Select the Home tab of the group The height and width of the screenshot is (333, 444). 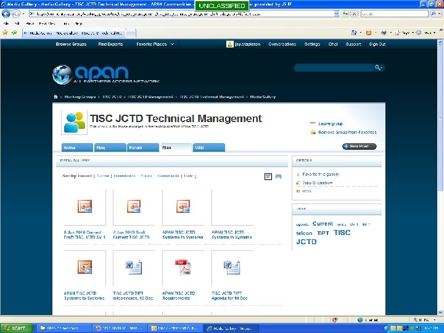(x=77, y=147)
